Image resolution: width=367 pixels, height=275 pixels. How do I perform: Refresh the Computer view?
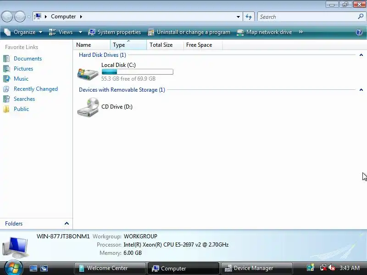coord(249,16)
